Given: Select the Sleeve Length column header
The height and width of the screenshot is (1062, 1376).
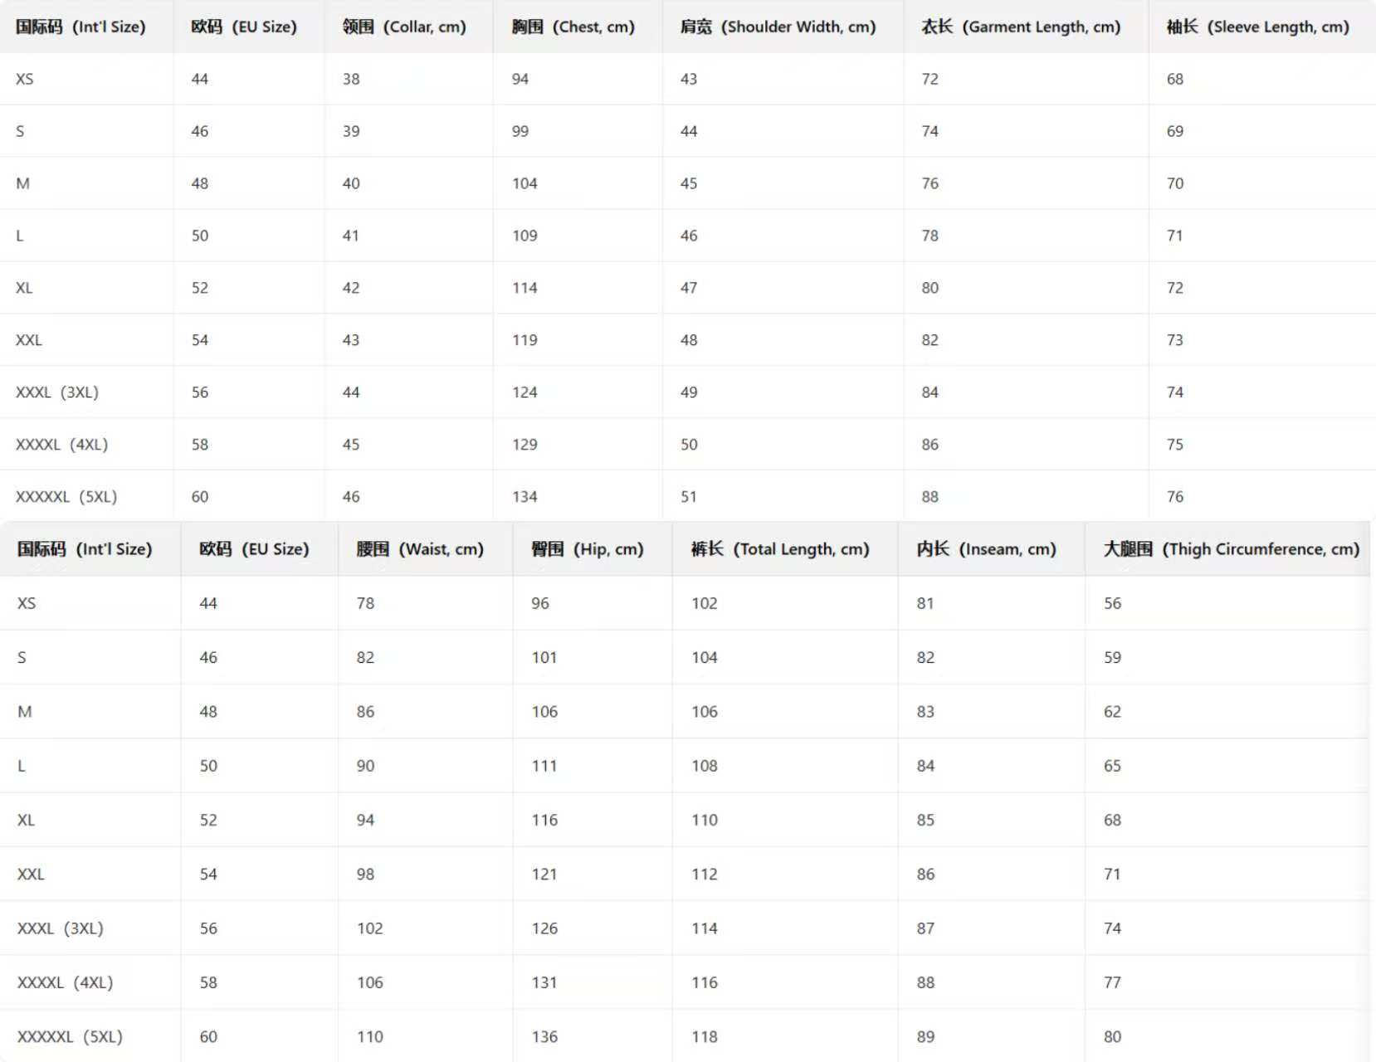Looking at the screenshot, I should (x=1257, y=27).
